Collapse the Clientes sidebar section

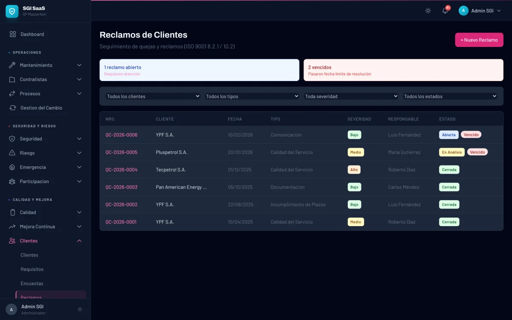point(79,241)
